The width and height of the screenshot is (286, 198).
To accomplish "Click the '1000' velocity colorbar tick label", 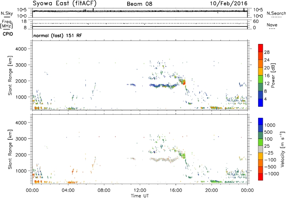I will point(270,125).
